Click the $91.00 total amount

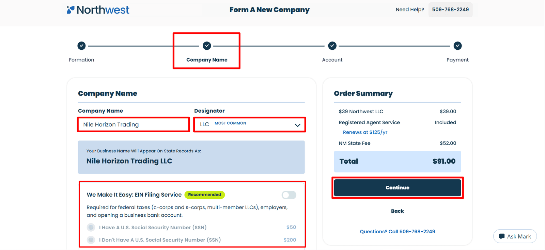pyautogui.click(x=444, y=161)
